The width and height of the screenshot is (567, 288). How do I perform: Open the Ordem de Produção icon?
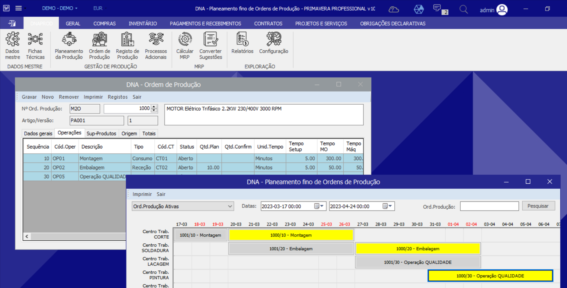click(x=100, y=46)
